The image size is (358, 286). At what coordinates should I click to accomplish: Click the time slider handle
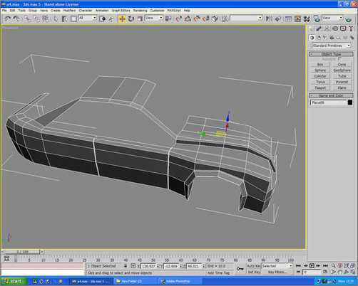(x=23, y=252)
